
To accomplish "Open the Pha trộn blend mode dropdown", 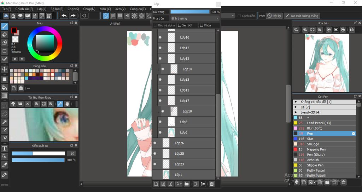I will [194, 18].
